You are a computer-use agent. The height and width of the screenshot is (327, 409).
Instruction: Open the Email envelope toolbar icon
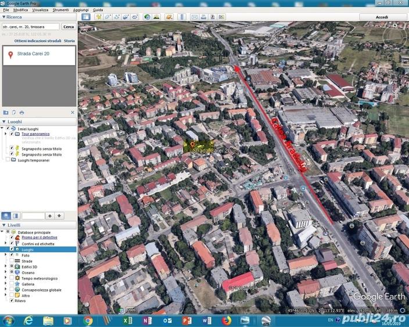(x=194, y=17)
